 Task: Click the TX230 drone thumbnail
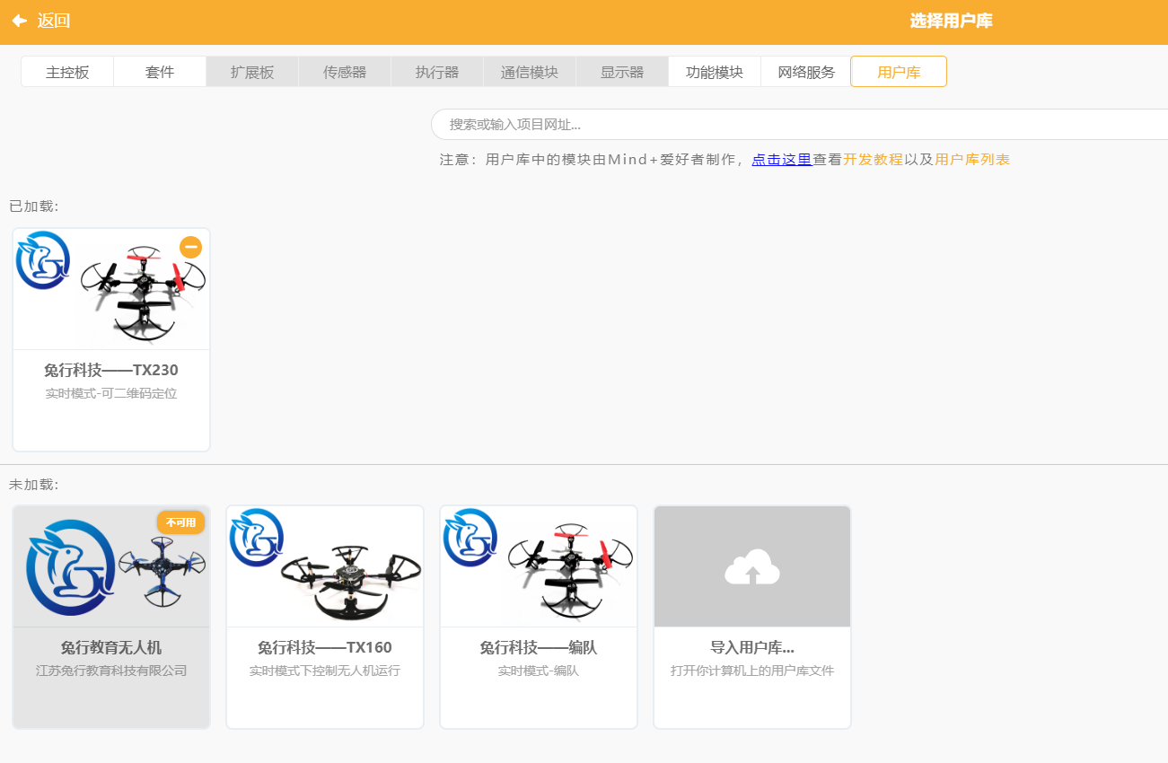point(142,293)
